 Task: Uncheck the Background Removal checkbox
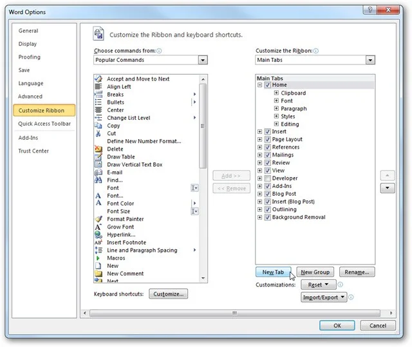(x=268, y=217)
